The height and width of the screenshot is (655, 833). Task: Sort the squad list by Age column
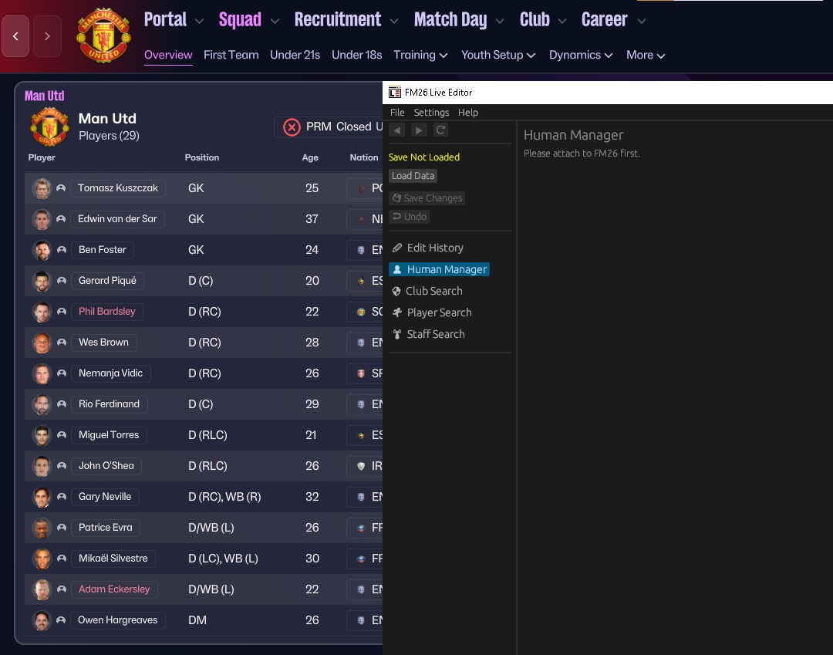[310, 157]
